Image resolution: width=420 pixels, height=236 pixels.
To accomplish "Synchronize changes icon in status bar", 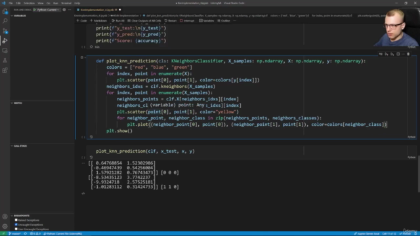I will click(26, 233).
